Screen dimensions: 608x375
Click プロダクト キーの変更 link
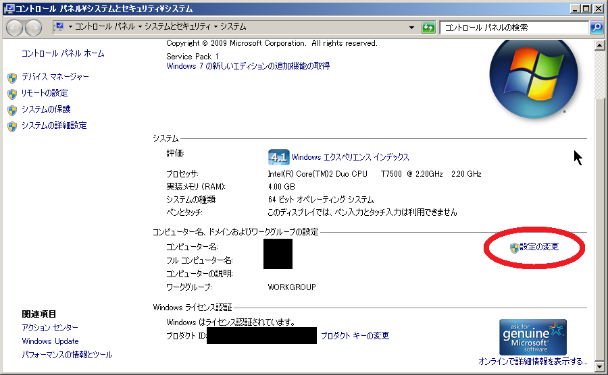355,335
